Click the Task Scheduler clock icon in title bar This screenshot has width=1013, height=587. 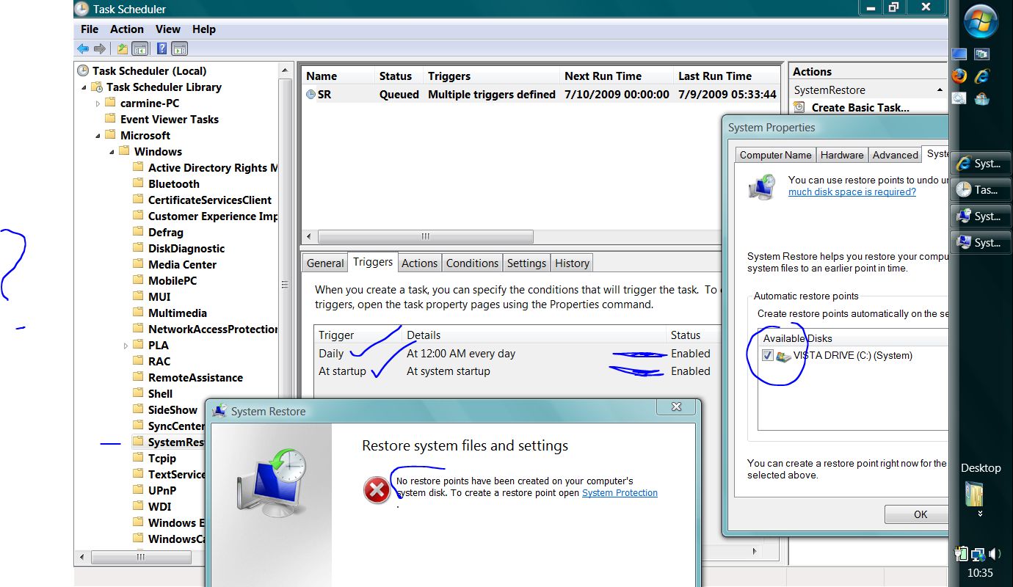[81, 9]
